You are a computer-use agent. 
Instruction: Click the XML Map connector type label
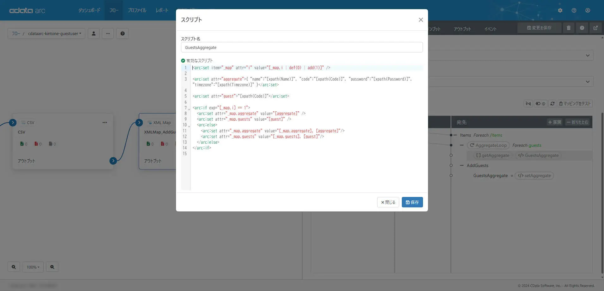159,122
